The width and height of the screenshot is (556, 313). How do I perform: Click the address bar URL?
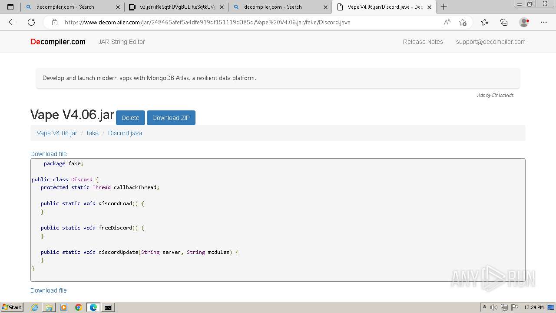click(208, 22)
